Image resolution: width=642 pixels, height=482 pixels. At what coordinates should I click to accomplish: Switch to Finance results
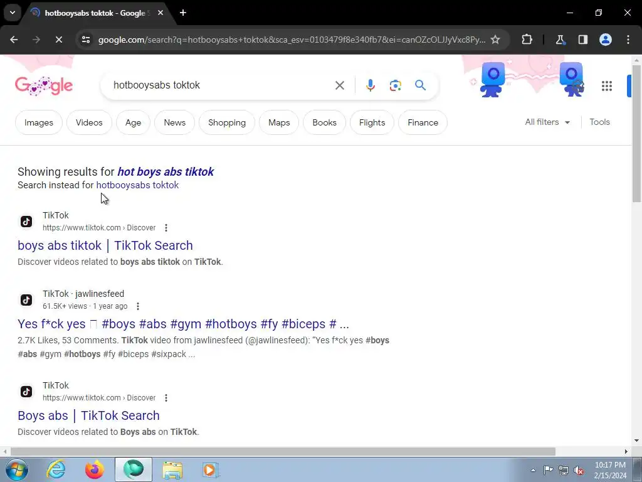[x=423, y=122]
